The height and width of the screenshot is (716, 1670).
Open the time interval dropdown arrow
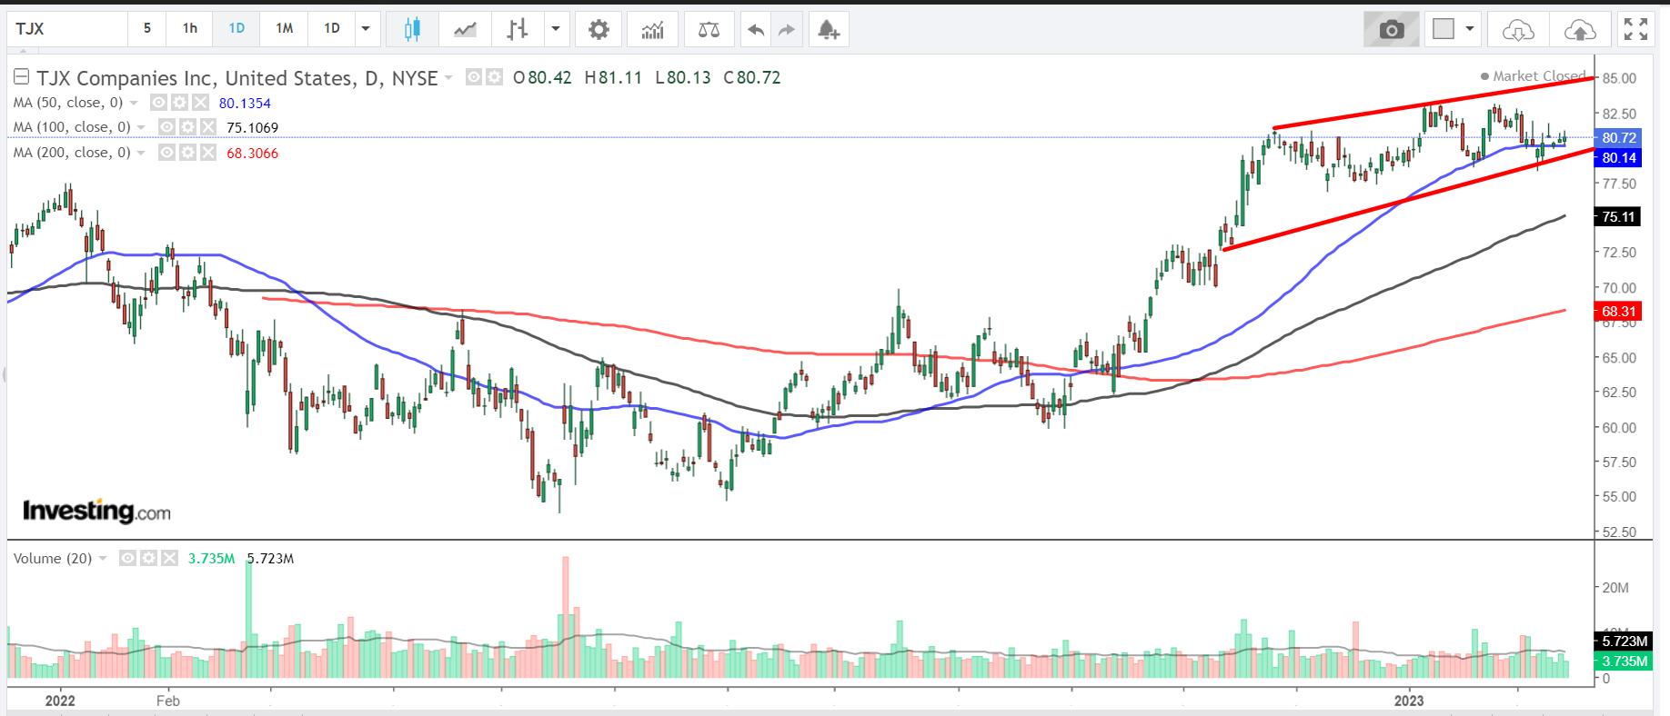[x=366, y=29]
